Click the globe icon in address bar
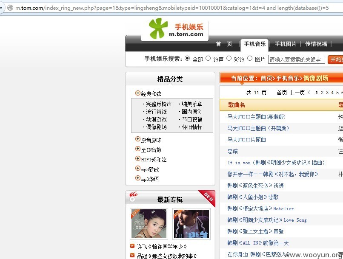The height and width of the screenshot is (259, 343). tap(10, 8)
